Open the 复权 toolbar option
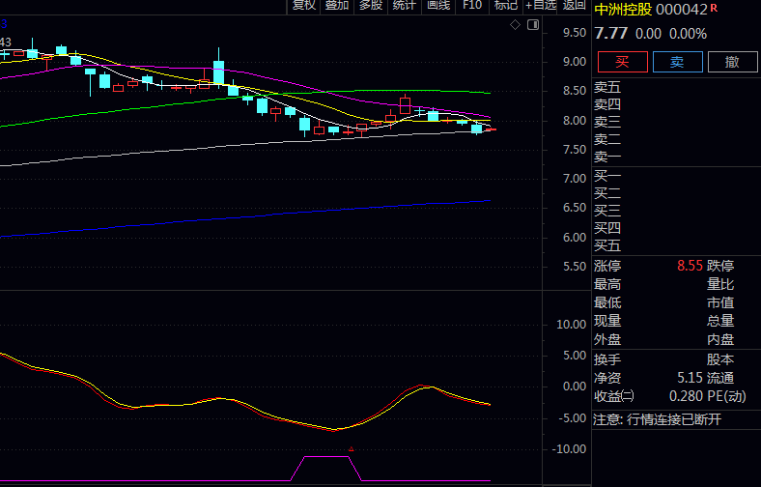Image resolution: width=761 pixels, height=487 pixels. (x=303, y=6)
